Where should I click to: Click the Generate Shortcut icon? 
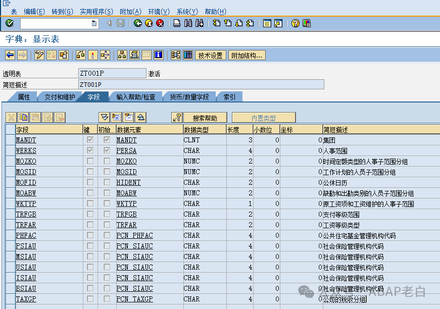click(278, 23)
